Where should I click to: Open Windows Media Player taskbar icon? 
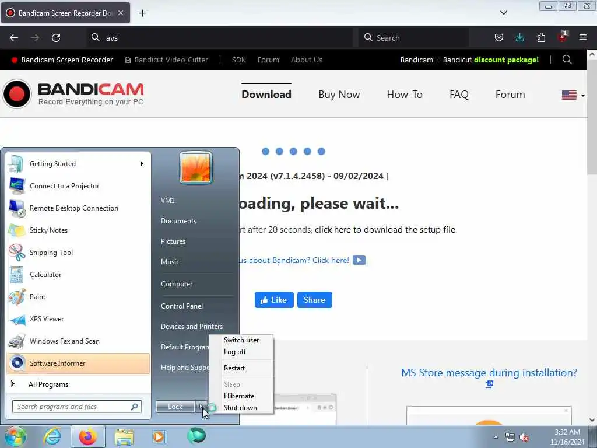(159, 436)
